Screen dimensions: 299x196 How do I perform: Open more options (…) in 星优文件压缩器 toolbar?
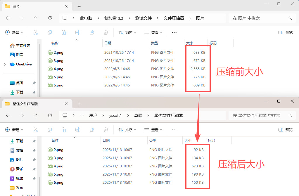pyautogui.click(x=174, y=130)
